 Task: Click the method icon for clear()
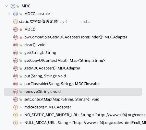[x=16, y=45]
